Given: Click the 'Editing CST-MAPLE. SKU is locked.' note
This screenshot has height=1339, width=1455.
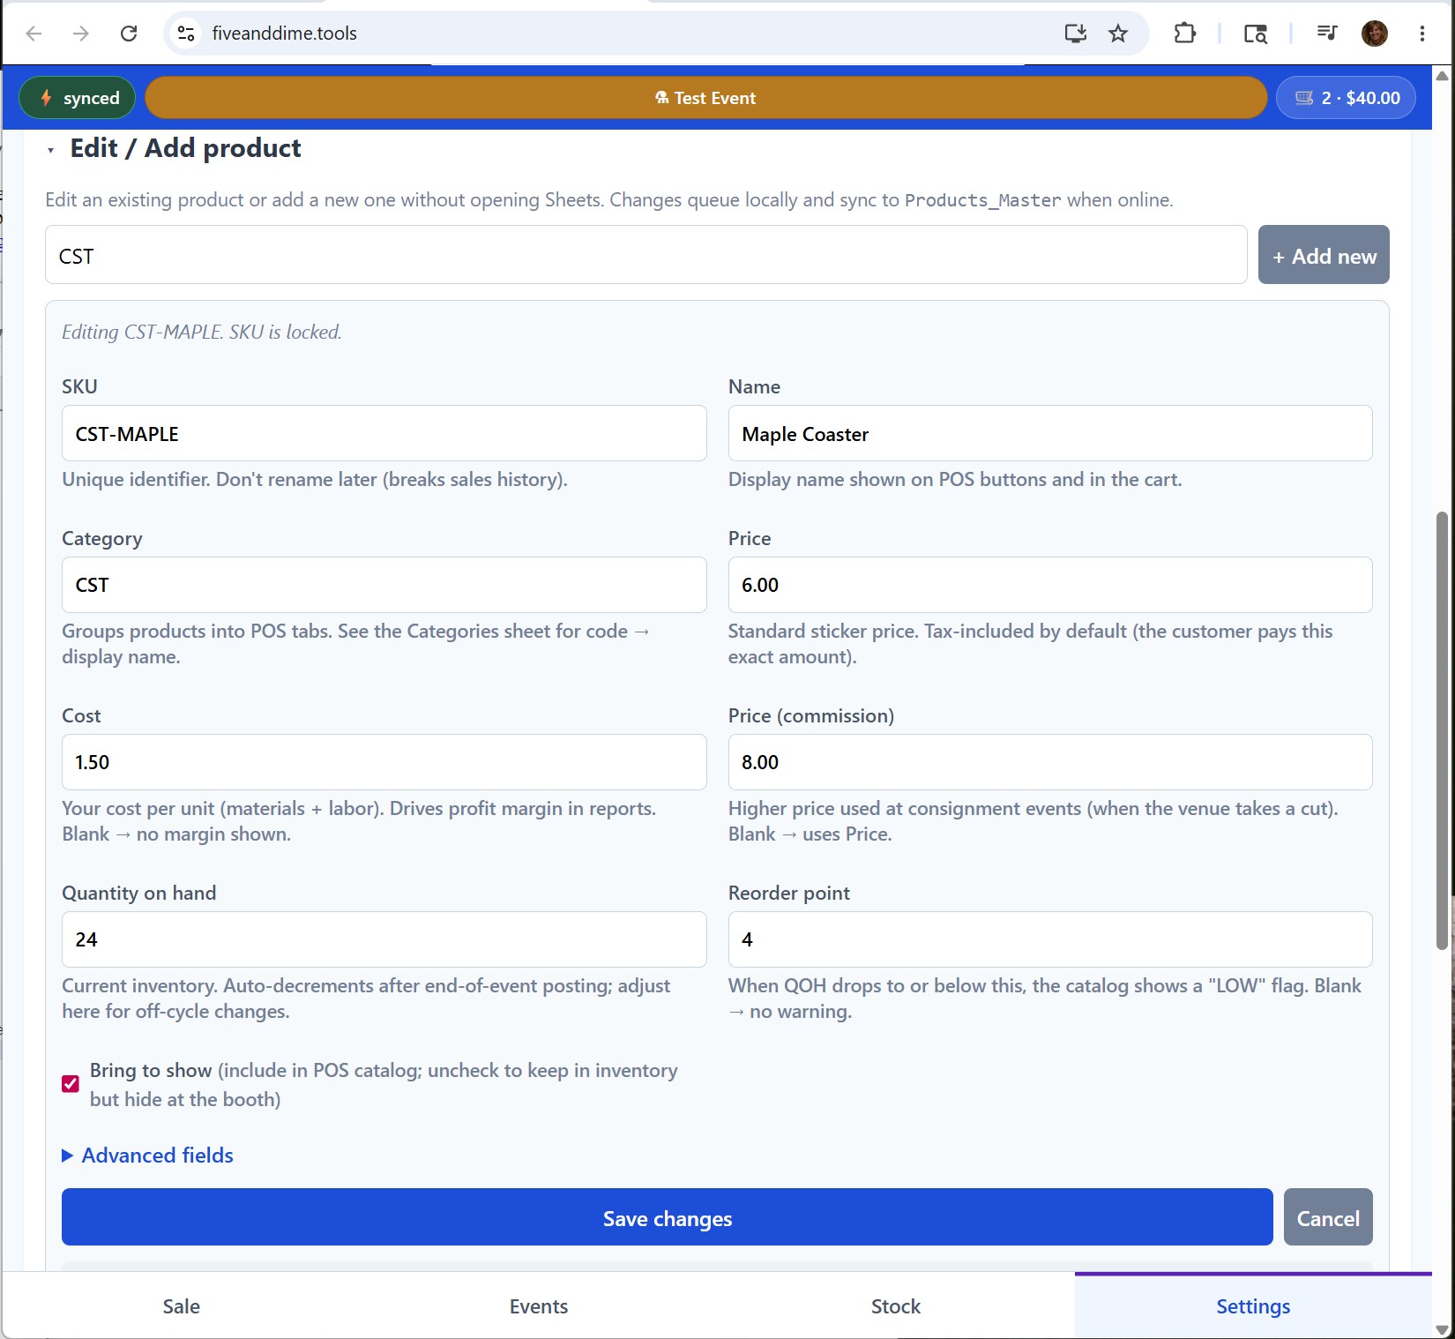Looking at the screenshot, I should point(202,332).
